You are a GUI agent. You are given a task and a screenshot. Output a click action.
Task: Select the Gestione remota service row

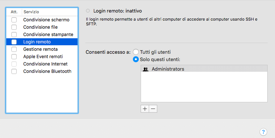42,49
